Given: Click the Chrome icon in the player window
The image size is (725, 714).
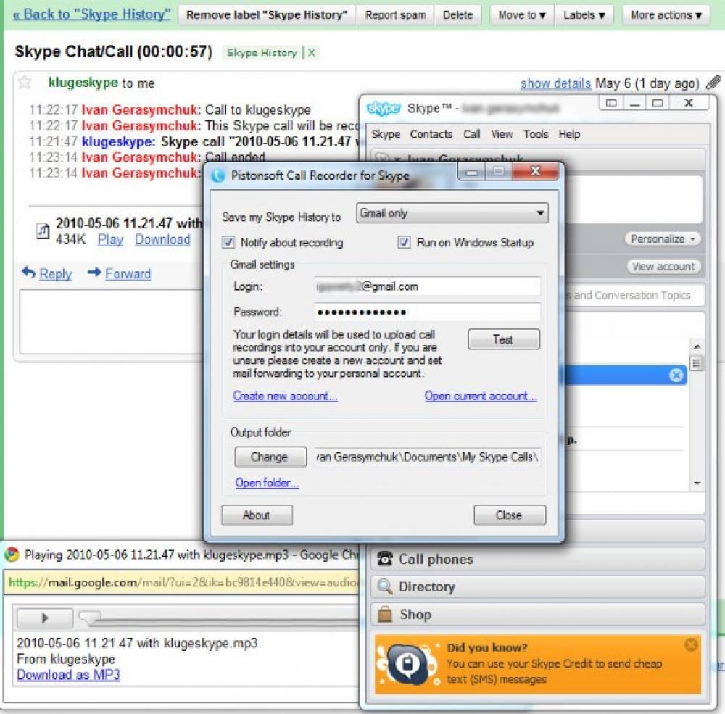Looking at the screenshot, I should (x=13, y=555).
